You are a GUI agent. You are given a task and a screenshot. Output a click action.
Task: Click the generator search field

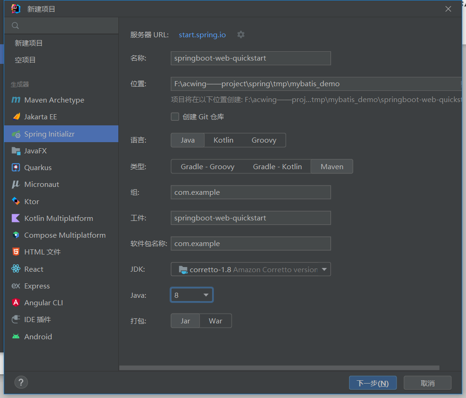coord(62,26)
